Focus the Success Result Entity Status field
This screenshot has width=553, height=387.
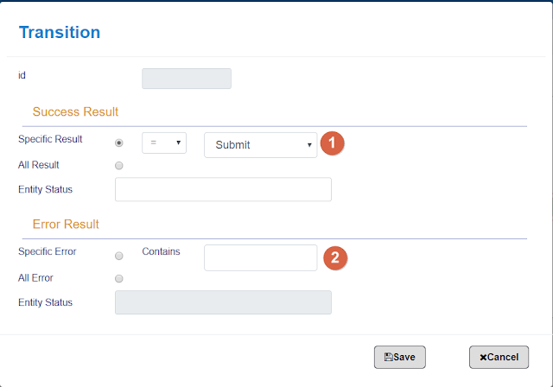point(223,189)
